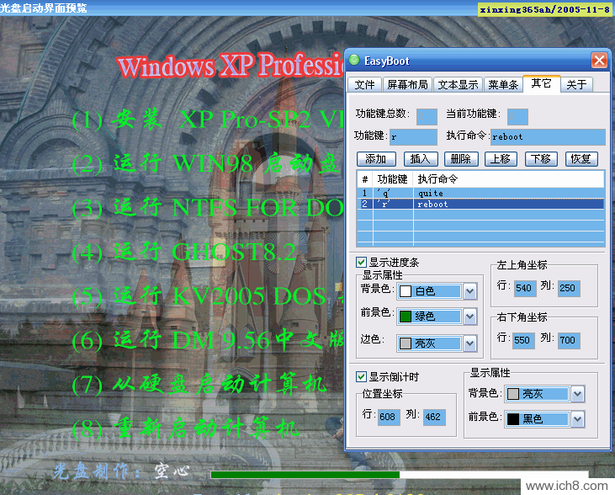Click the Windows XP Professional title text
The image size is (615, 495).
click(230, 65)
